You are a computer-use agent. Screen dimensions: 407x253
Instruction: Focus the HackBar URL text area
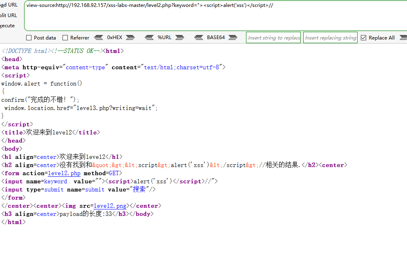coord(215,16)
